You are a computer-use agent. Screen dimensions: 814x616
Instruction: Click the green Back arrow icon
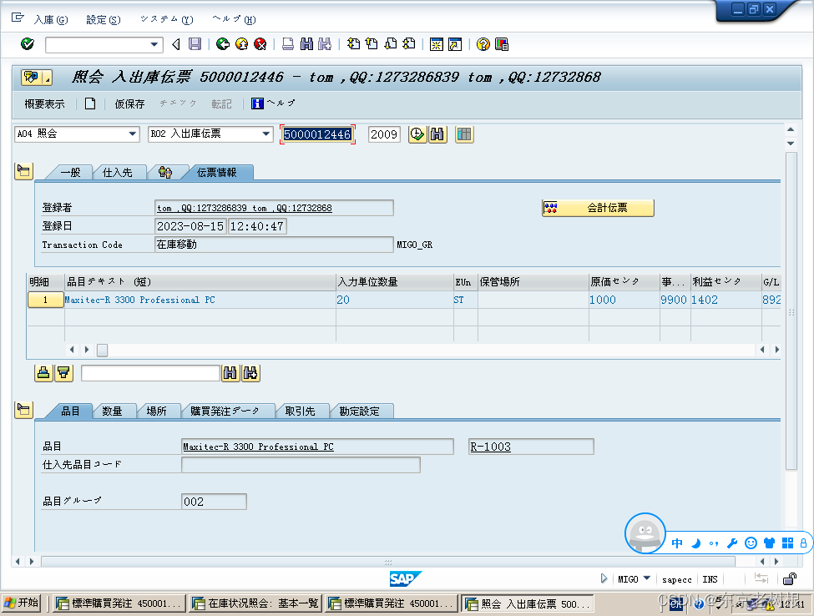[223, 44]
